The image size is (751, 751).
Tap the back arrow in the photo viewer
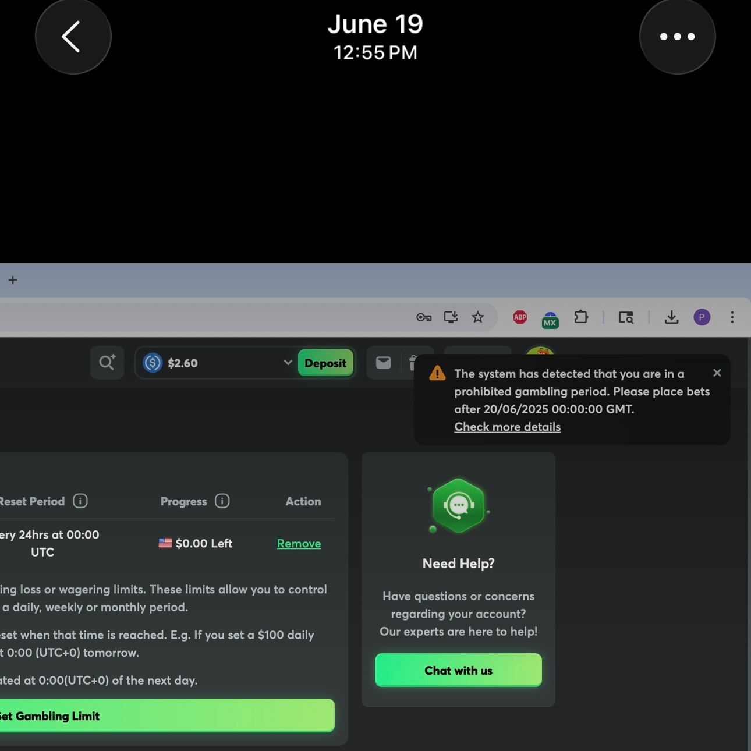[x=73, y=37]
